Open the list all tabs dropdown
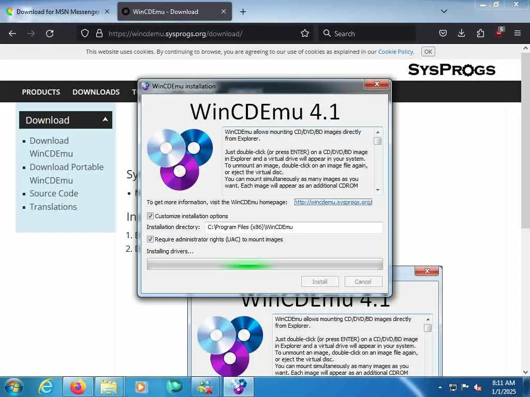Image resolution: width=530 pixels, height=397 pixels. [x=444, y=11]
